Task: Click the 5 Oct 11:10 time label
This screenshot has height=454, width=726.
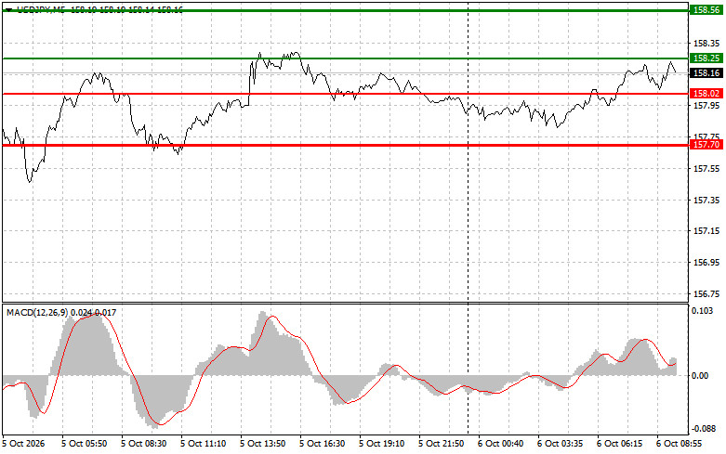Action: point(203,444)
